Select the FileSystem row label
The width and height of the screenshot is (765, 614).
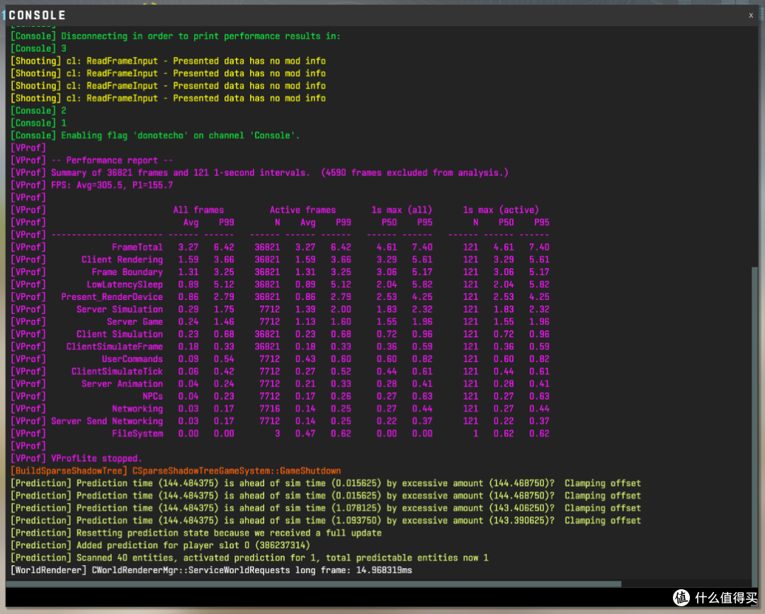[x=137, y=434]
